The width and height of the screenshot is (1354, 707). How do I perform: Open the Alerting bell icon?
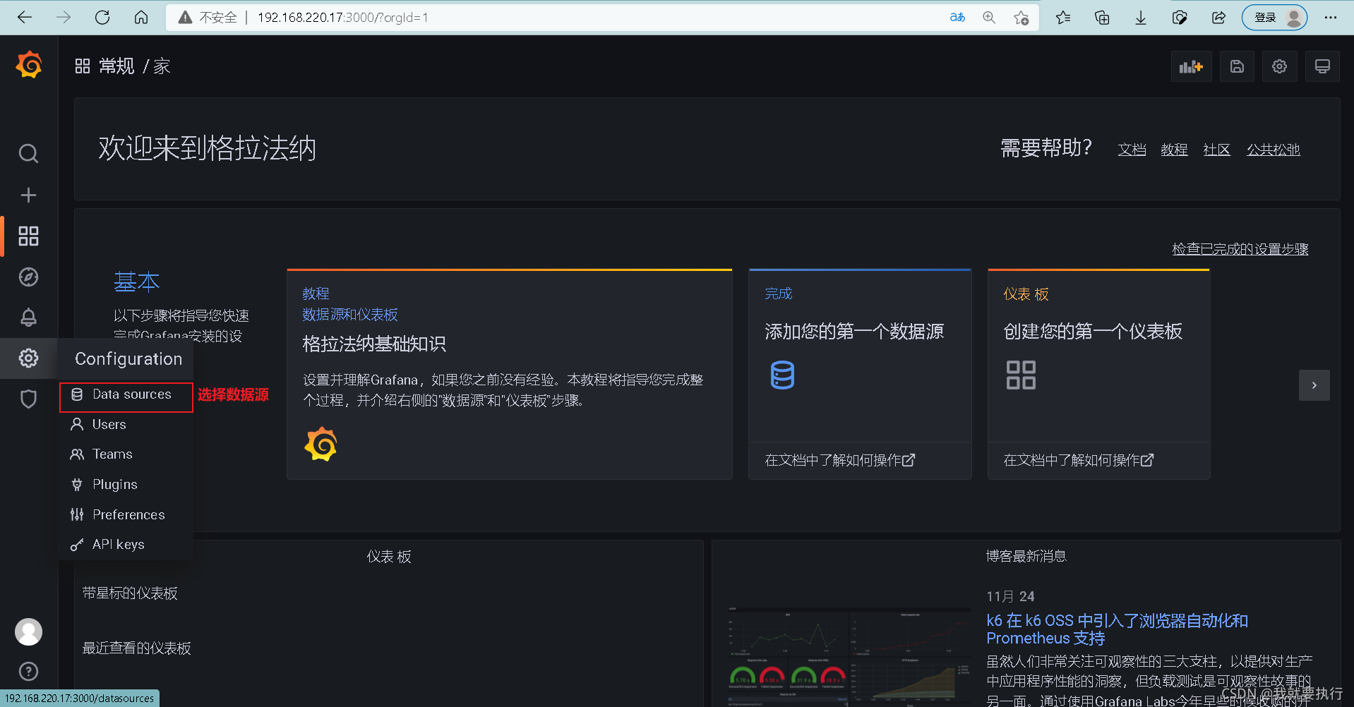[28, 318]
